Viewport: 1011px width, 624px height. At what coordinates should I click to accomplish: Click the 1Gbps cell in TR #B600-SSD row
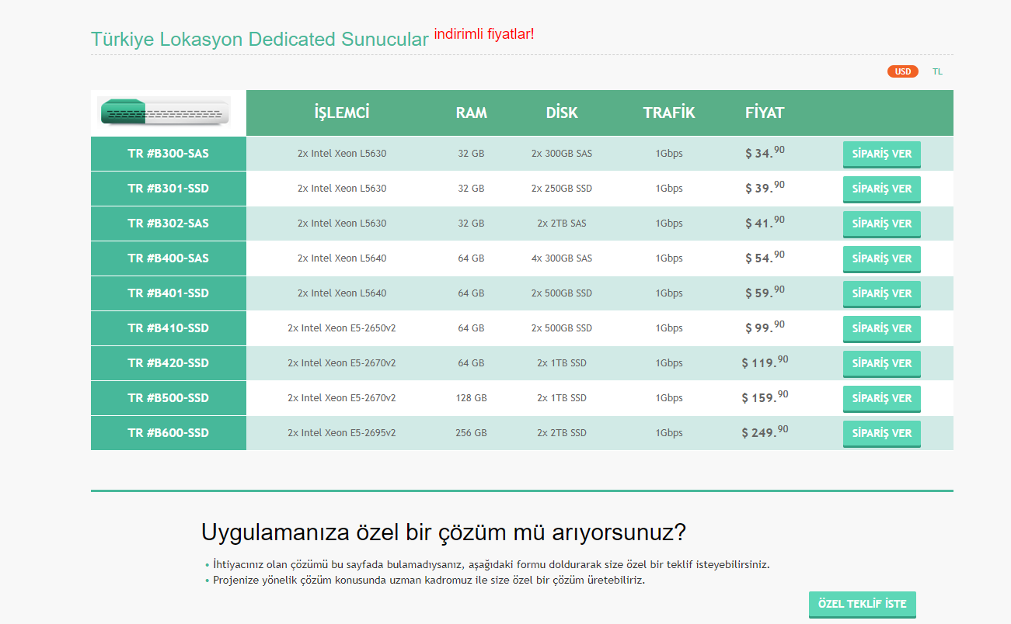[669, 433]
